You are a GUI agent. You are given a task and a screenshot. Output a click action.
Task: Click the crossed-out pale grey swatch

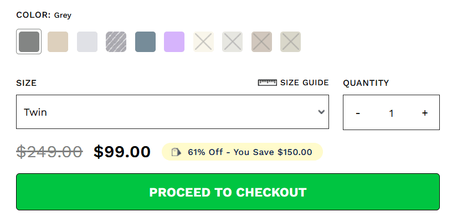pyautogui.click(x=232, y=42)
